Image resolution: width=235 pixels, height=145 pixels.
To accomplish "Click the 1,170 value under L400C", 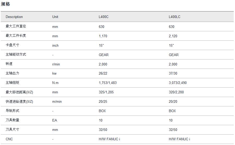I will (x=103, y=36).
